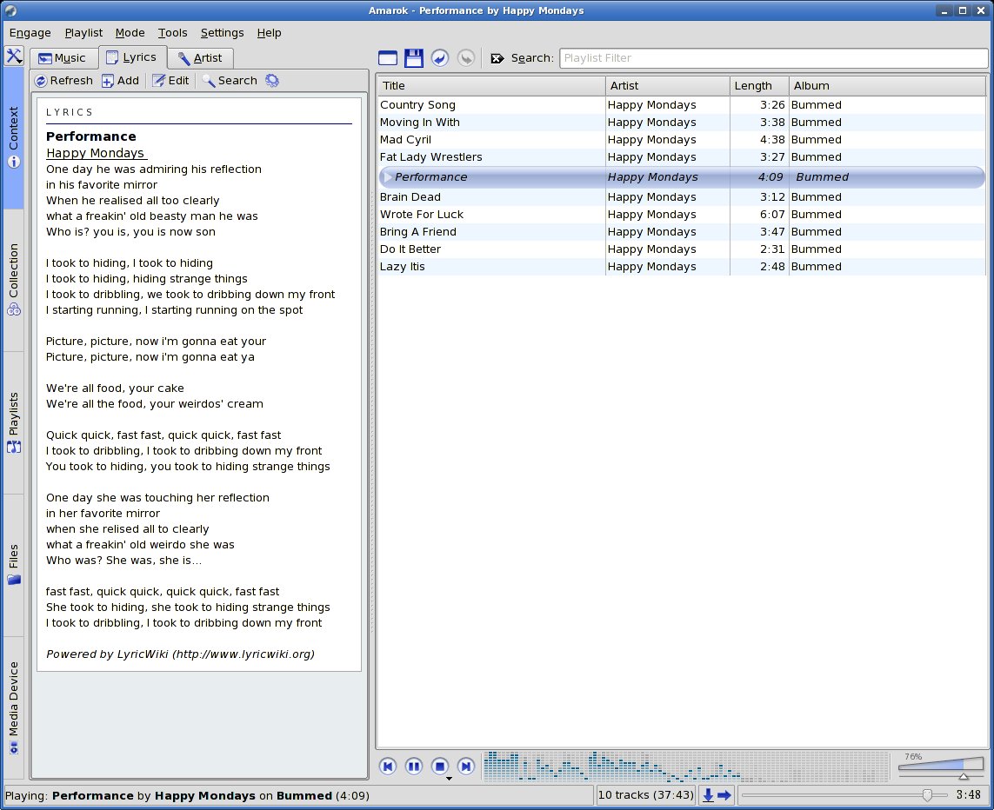Sort playlist by Title column header

pyautogui.click(x=491, y=85)
